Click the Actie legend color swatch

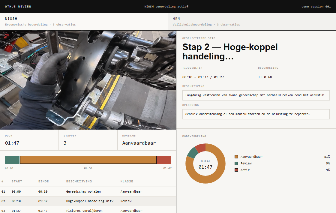tap(236, 170)
